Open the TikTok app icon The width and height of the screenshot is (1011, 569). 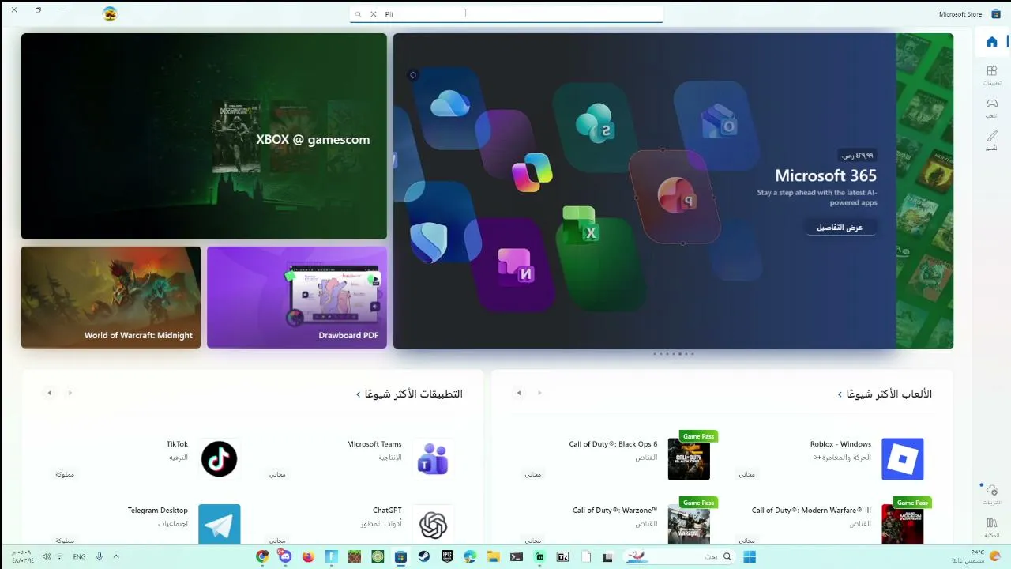click(219, 459)
